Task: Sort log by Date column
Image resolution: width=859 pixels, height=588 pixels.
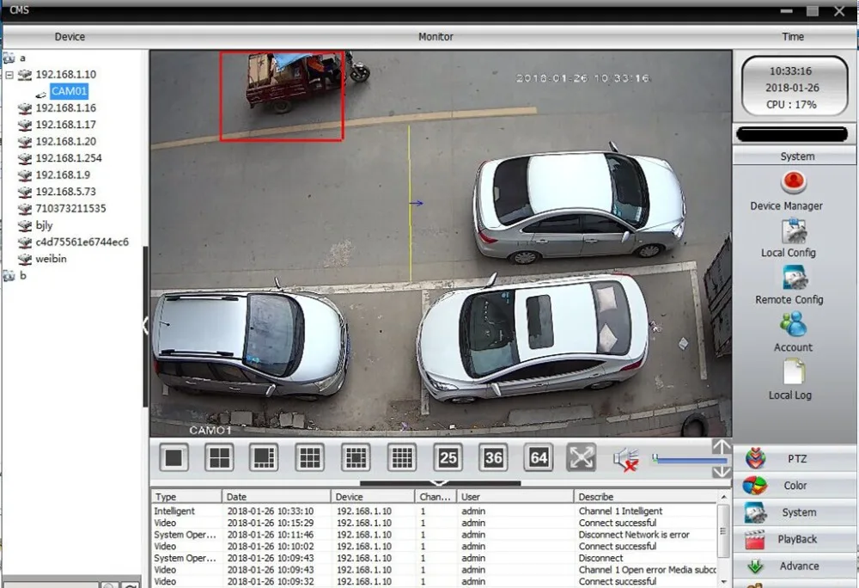Action: tap(276, 497)
